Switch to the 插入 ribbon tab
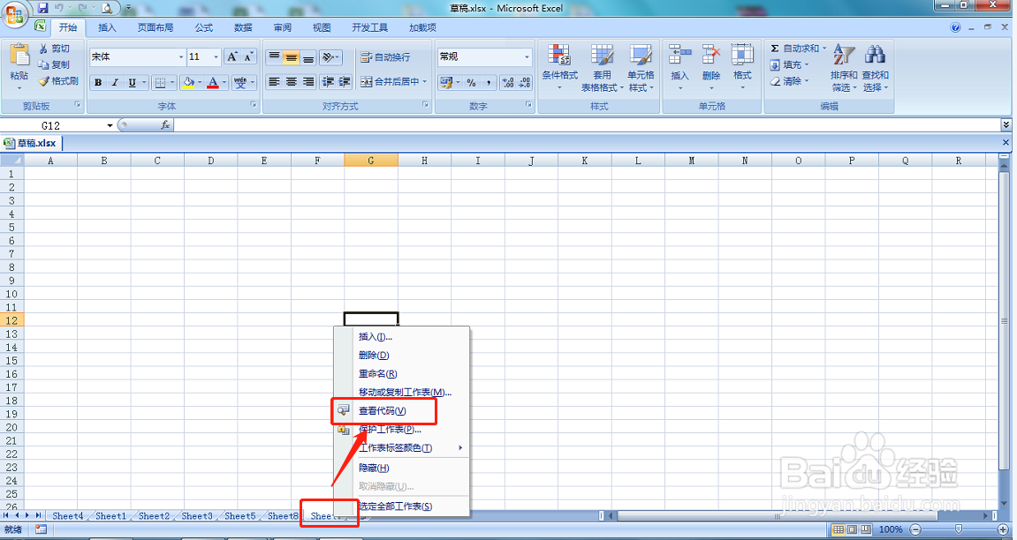1017x540 pixels. (x=107, y=27)
